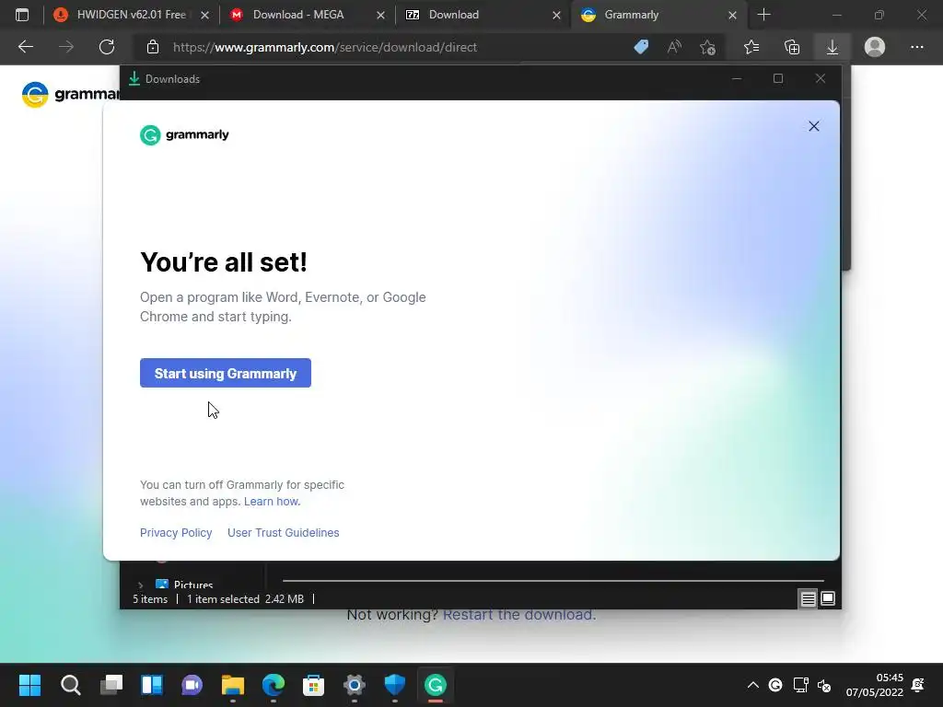Open a new browser tab
This screenshot has height=707, width=943.
pos(763,15)
